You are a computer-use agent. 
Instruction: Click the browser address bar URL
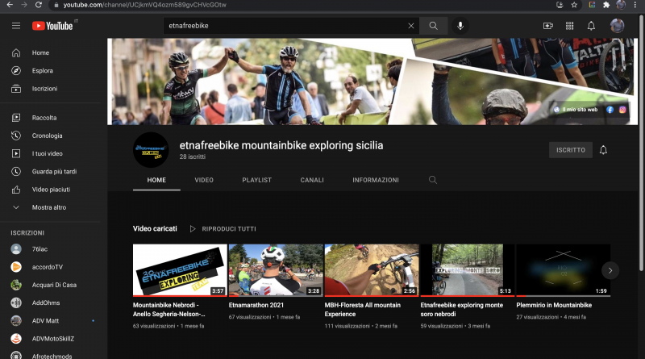145,5
